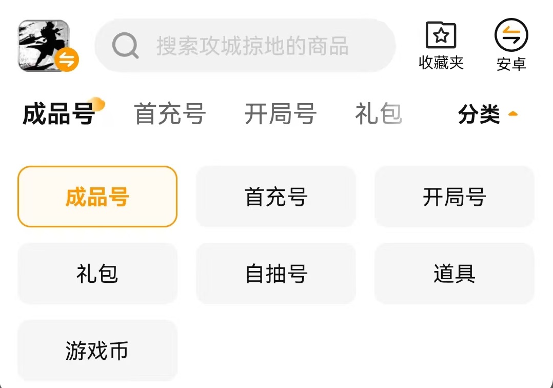Pick the 道具 category button

click(x=455, y=274)
